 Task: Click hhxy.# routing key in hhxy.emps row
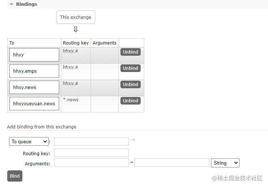(70, 67)
